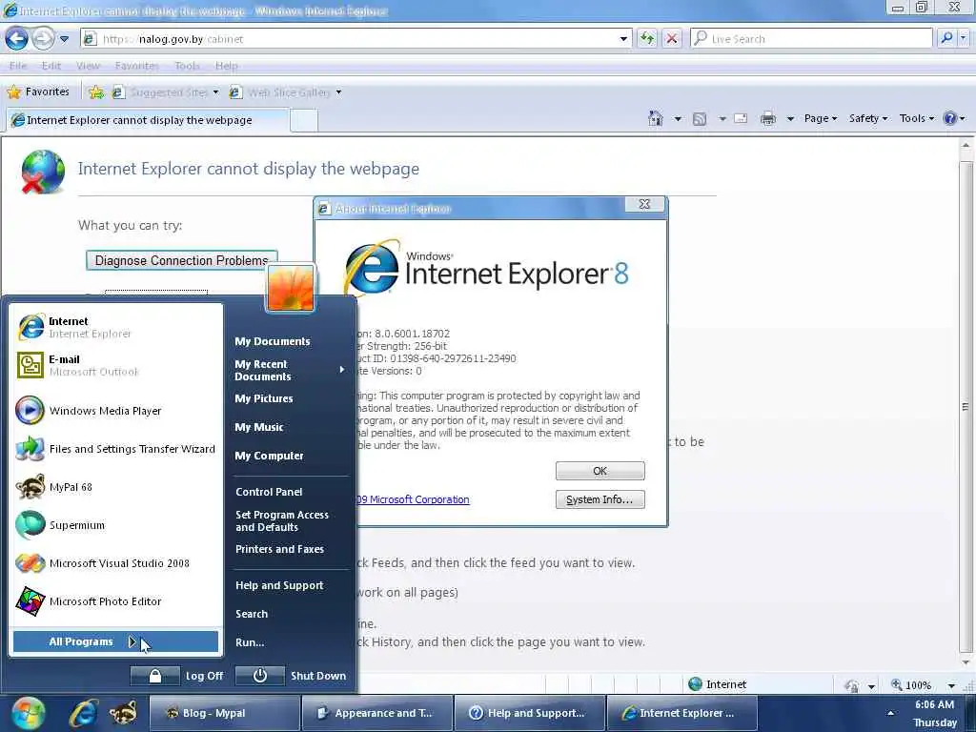Screen dimensions: 976x732
Task: Open the Safety command bar menu
Action: tap(867, 118)
